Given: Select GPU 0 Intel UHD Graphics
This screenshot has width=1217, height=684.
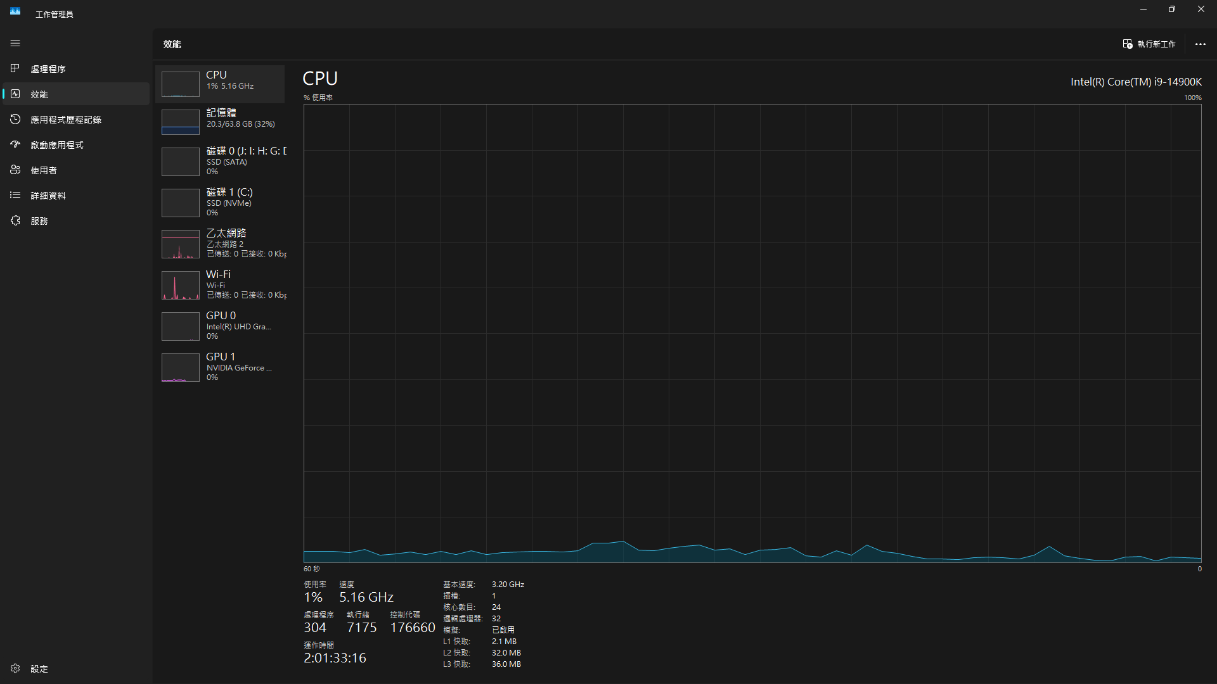Looking at the screenshot, I should click(220, 326).
